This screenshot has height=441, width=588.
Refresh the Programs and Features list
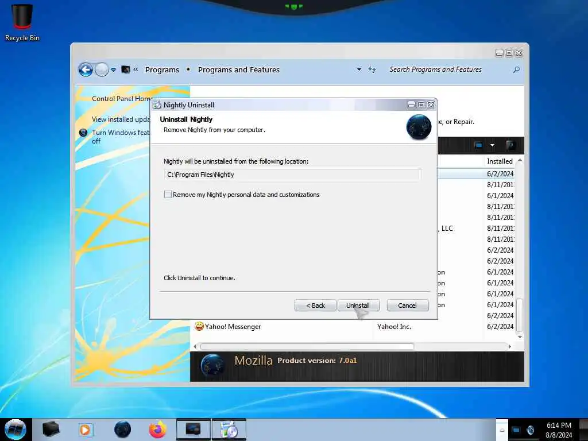(x=372, y=69)
